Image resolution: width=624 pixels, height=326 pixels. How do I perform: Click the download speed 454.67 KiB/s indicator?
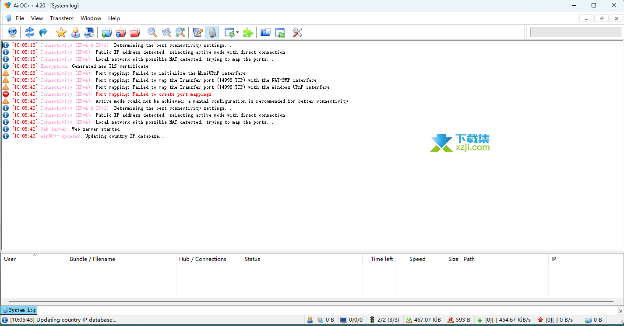pos(504,320)
